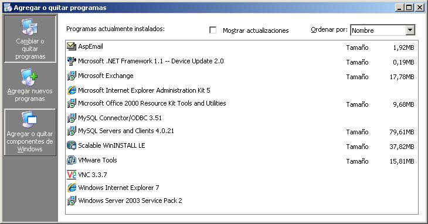Open Cambiar o quitar programas section
This screenshot has height=224, width=428.
pyautogui.click(x=30, y=39)
